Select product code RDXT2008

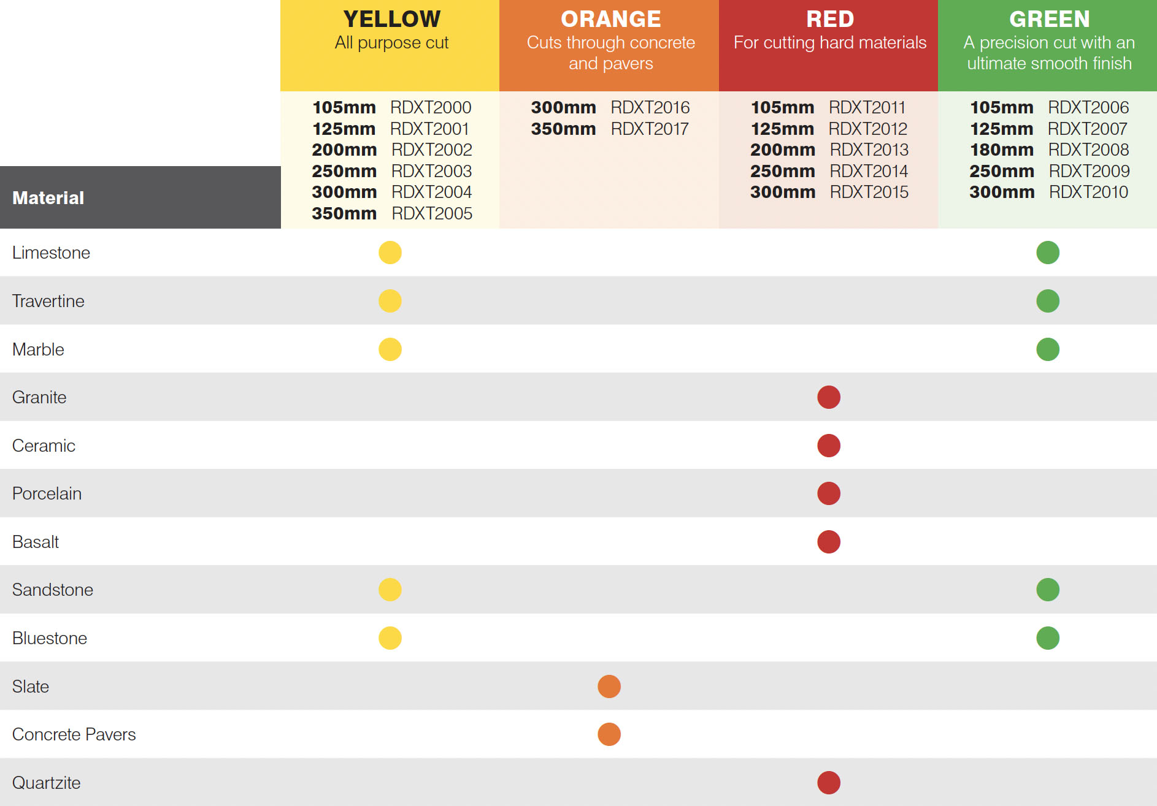pos(1088,150)
